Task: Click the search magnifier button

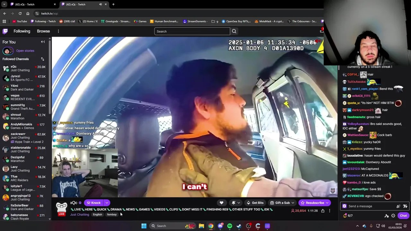Action: (234, 31)
